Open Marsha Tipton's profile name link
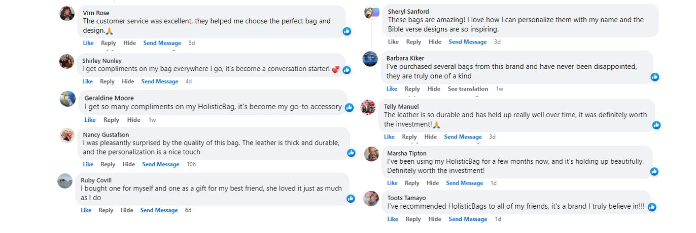Viewport: 696px width, 233px height. (x=407, y=153)
